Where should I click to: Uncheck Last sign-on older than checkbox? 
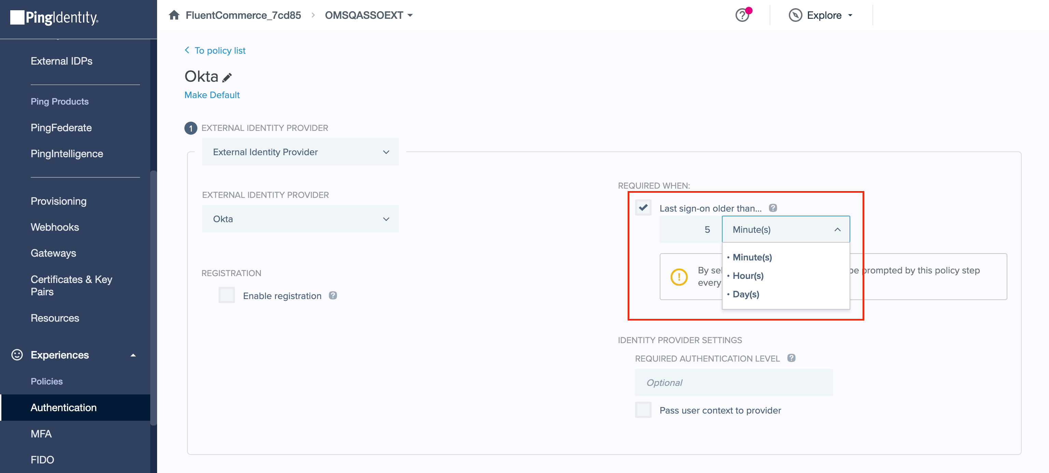tap(643, 208)
